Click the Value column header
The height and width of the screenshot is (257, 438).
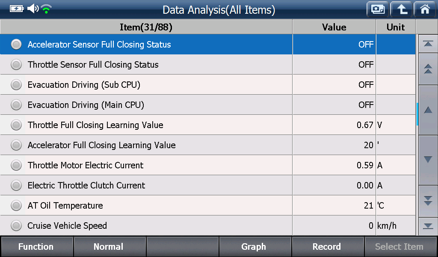pos(334,27)
